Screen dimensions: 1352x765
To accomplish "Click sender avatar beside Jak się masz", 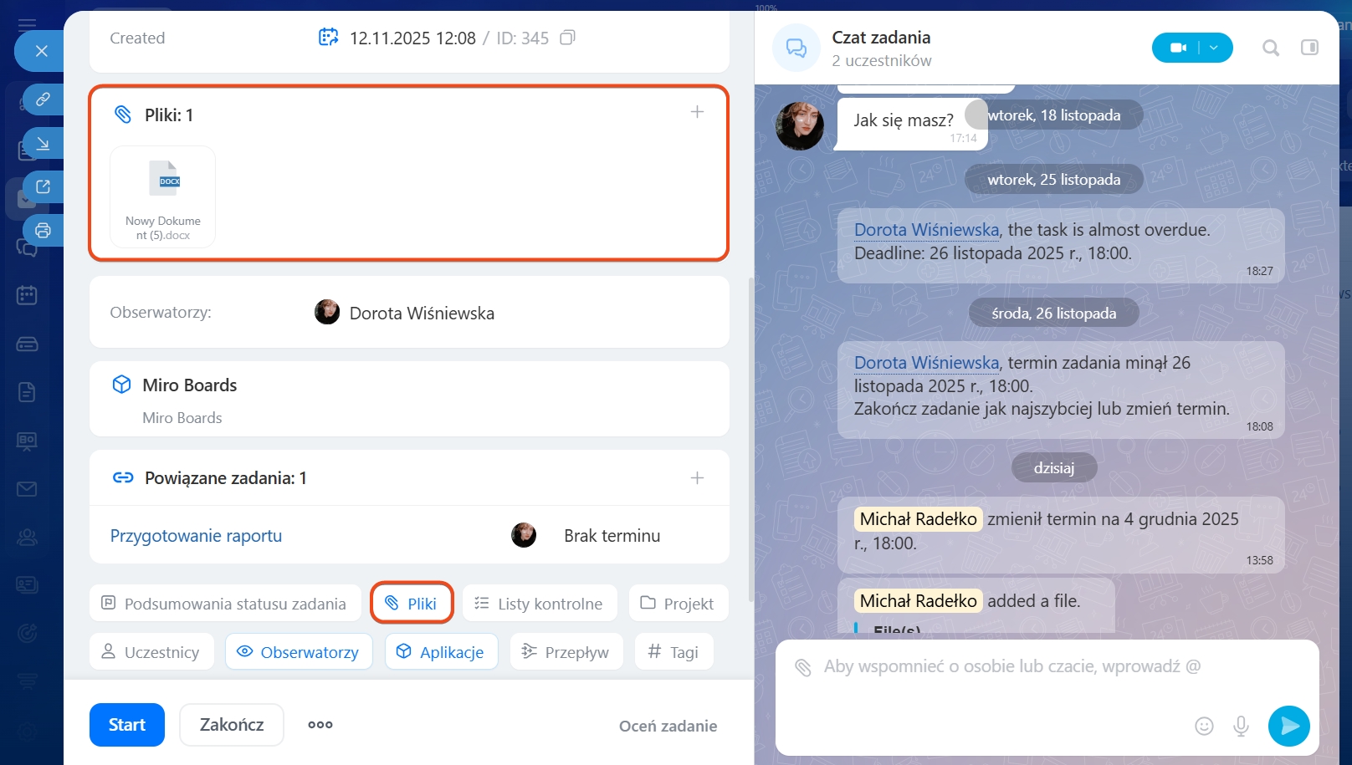I will coord(800,126).
